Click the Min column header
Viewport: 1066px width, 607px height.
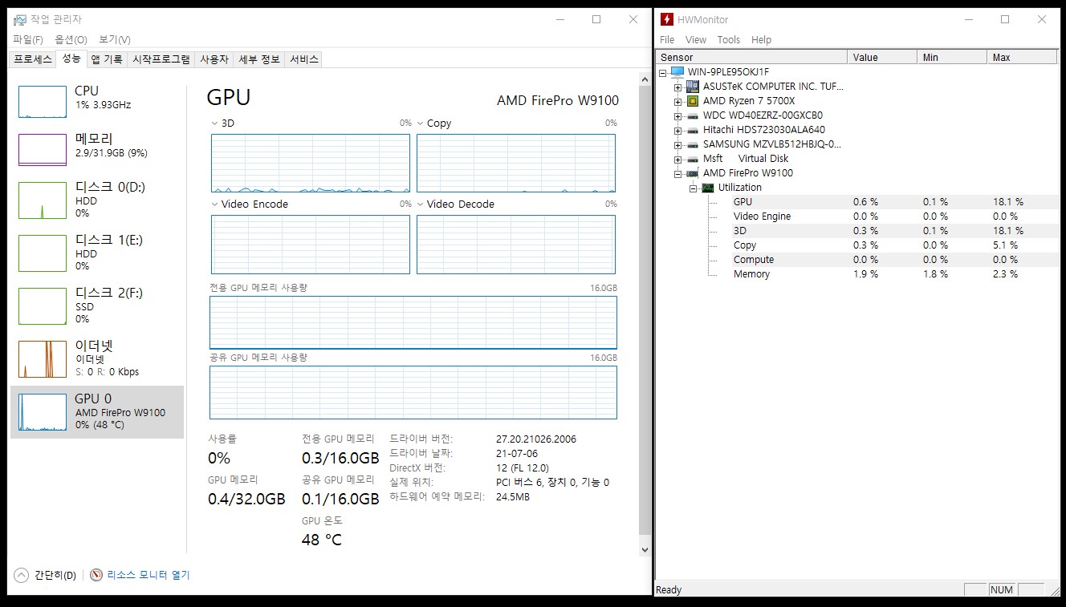(952, 57)
